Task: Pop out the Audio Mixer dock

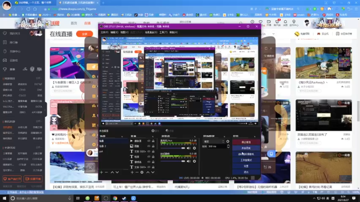Action: 195,136
